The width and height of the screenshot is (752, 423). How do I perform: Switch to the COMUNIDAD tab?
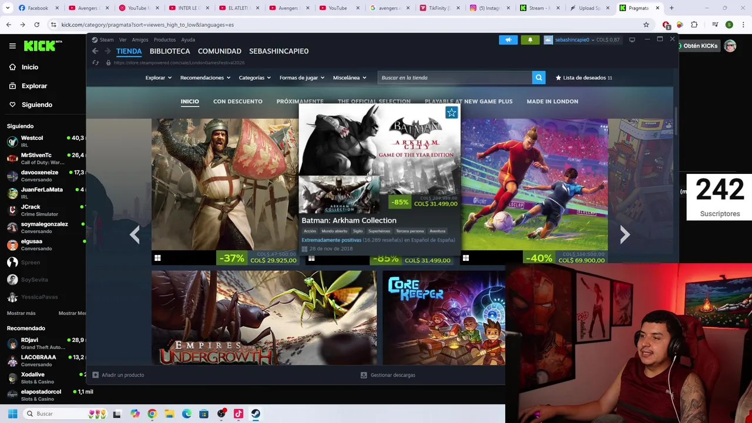(x=220, y=51)
